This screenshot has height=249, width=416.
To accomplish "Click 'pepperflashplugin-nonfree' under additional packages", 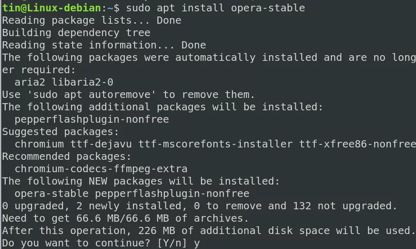I will point(92,119).
